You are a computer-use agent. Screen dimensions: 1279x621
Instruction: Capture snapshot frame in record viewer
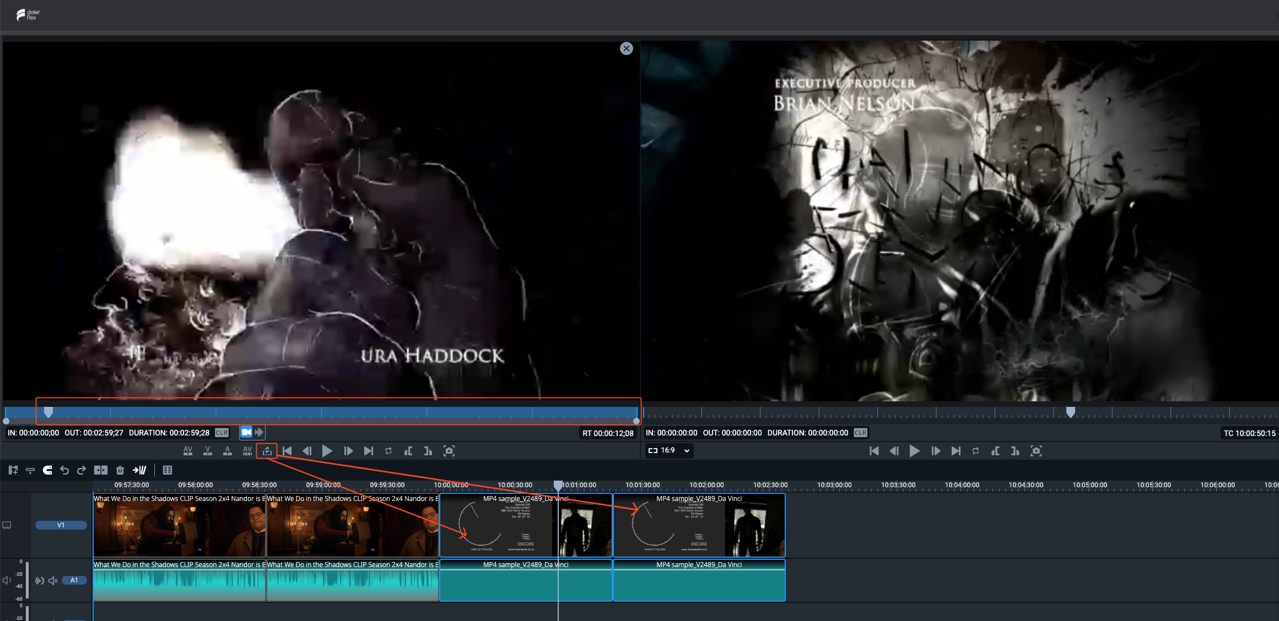pos(1036,451)
